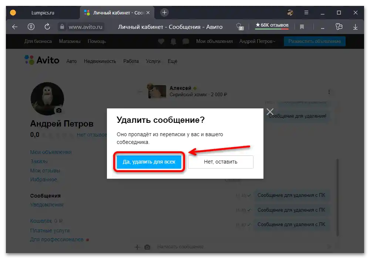Close the Личный кабинет tab

(148, 13)
